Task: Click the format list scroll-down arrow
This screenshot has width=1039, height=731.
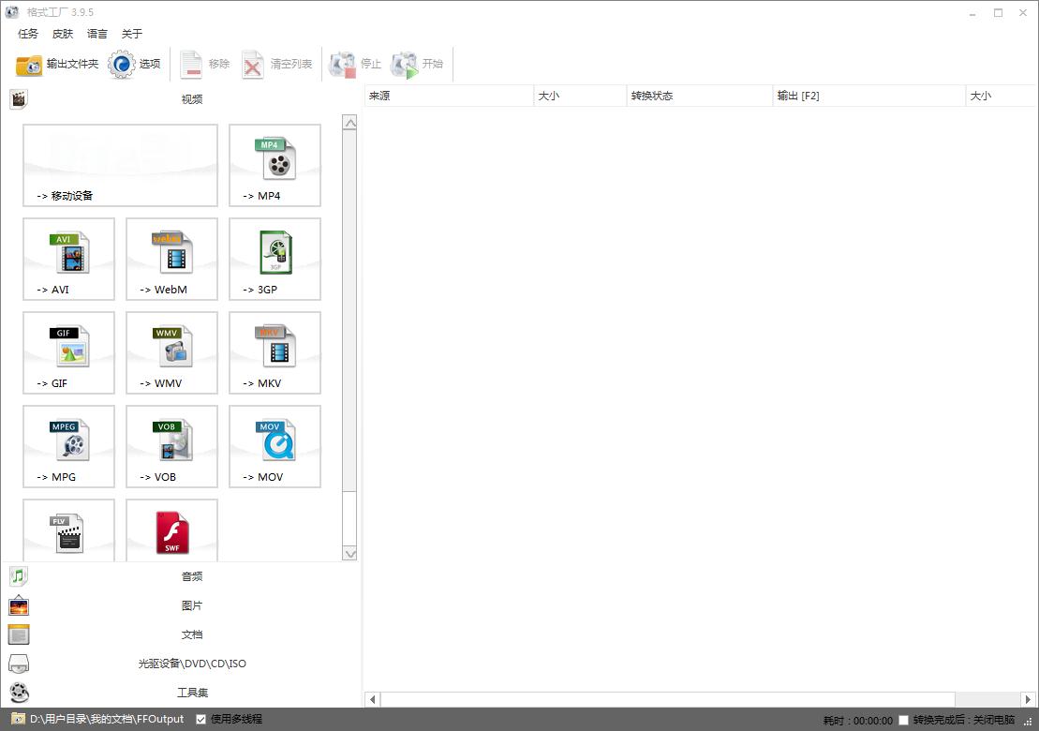Action: click(x=349, y=554)
